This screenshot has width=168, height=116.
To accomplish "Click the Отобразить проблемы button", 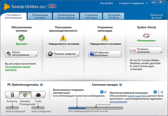I will (x=105, y=54).
